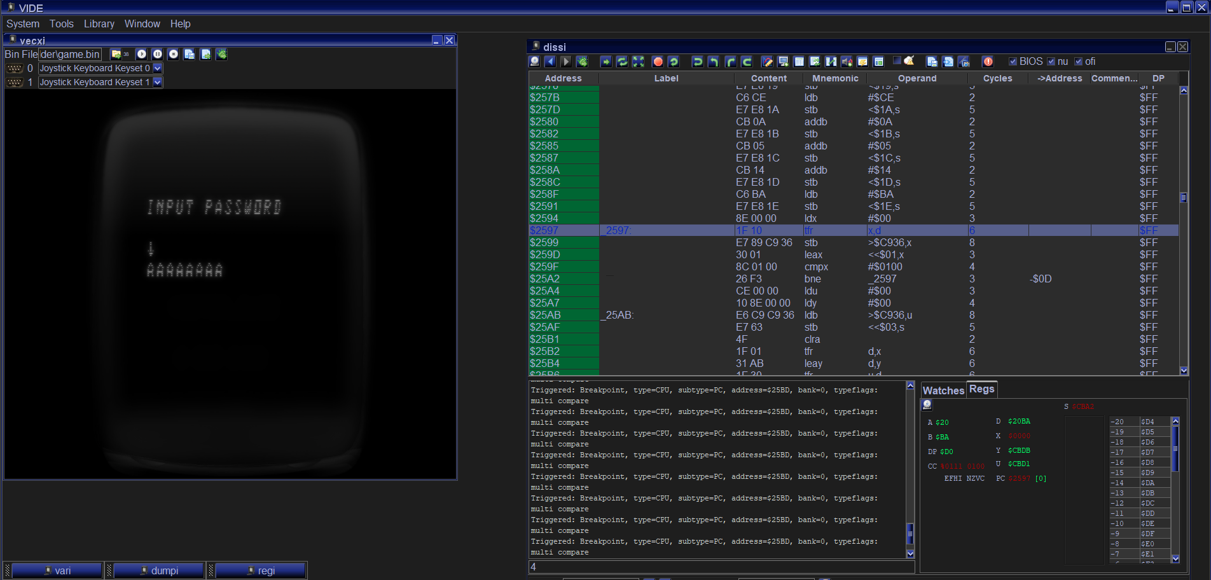Pause the vecxi emulation
This screenshot has width=1211, height=580.
tap(157, 54)
